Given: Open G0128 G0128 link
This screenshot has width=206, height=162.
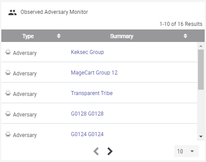Looking at the screenshot, I should click(87, 114).
